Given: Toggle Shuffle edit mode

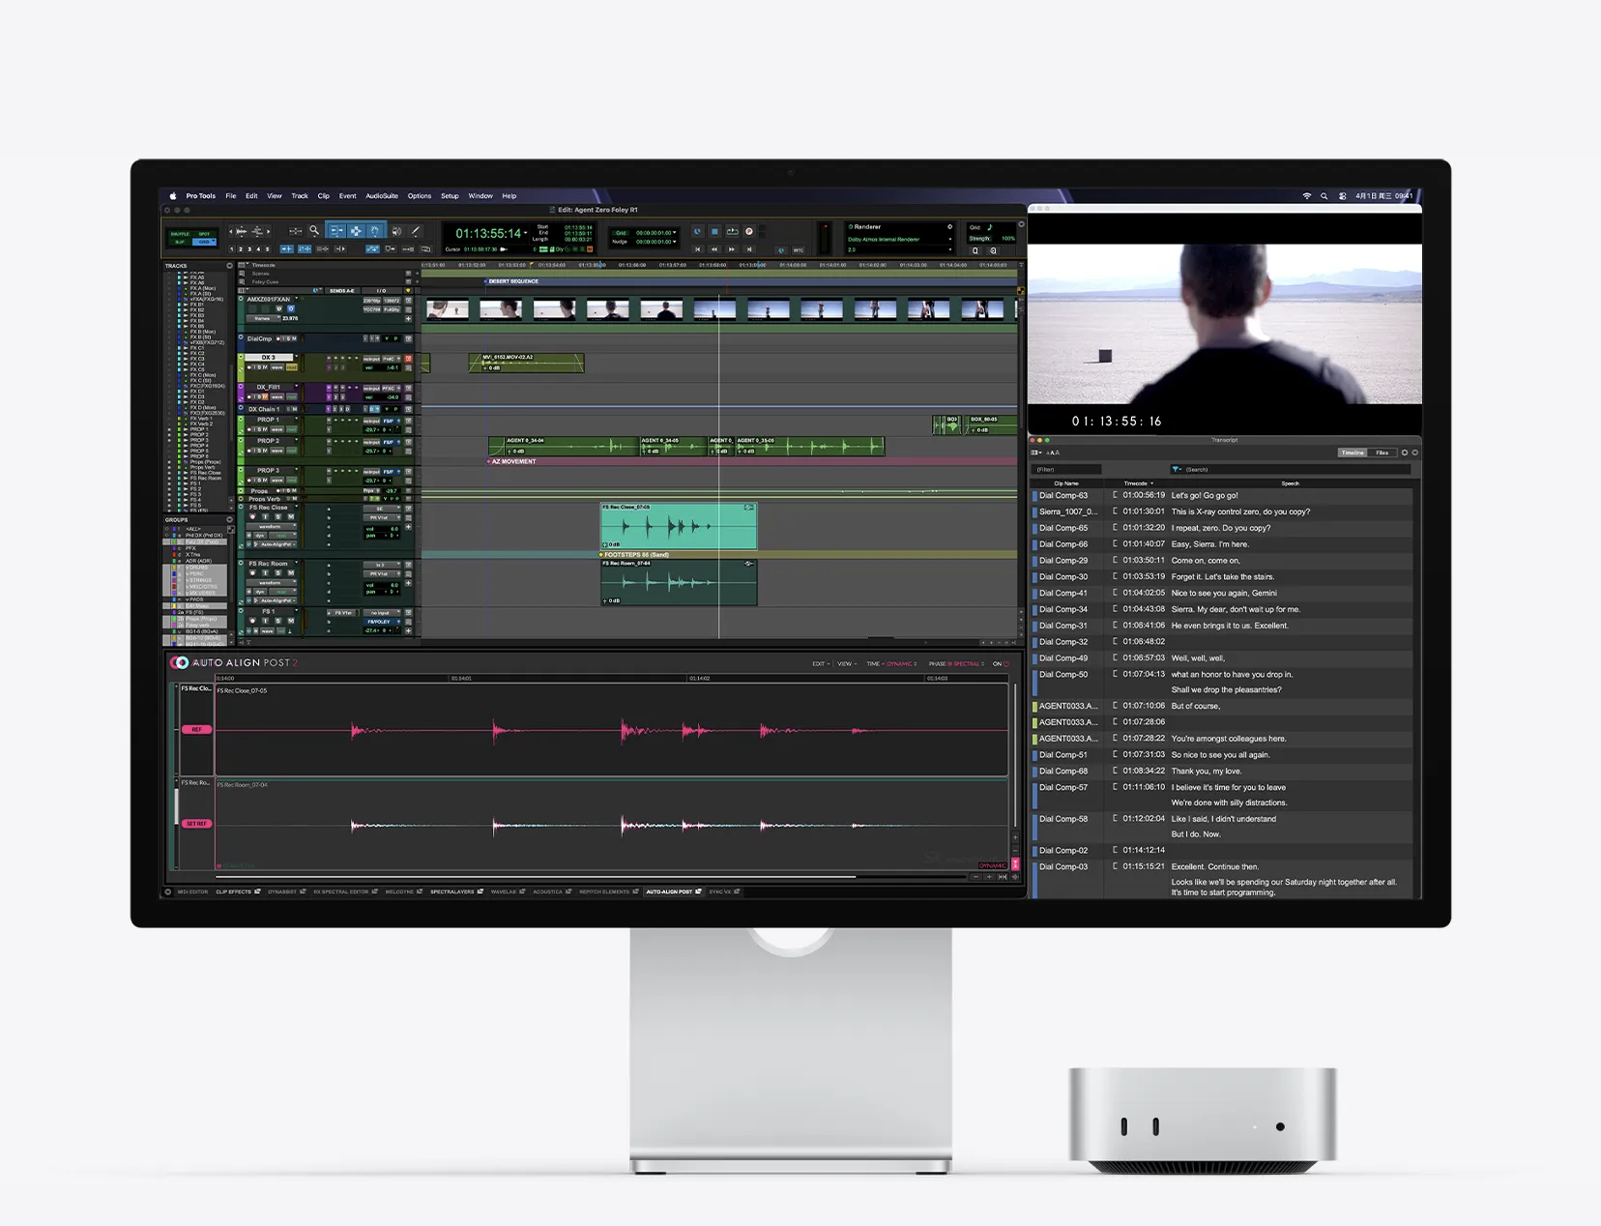Looking at the screenshot, I should coord(180,234).
